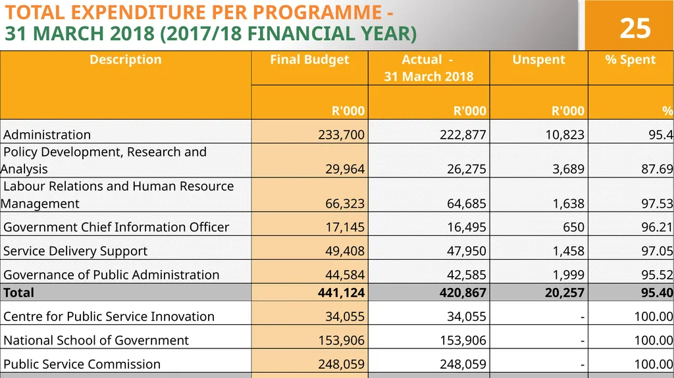This screenshot has height=378, width=674.
Task: Select the "TOTAL EXPENDITURE PER PROGRAMME" title line
Action: coord(199,12)
